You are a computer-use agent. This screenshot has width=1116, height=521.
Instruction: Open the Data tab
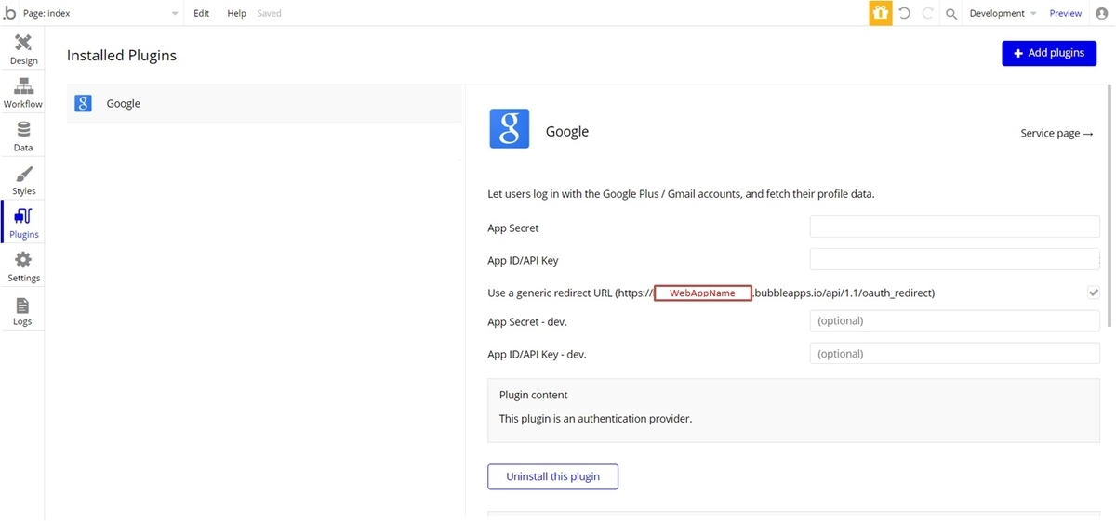(x=23, y=137)
